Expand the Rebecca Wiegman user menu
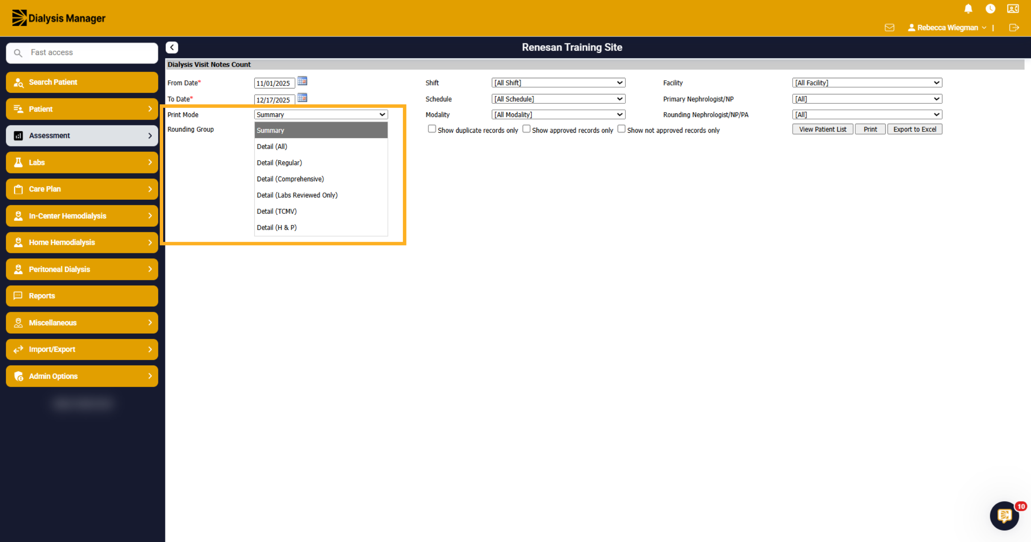The height and width of the screenshot is (542, 1031). tap(947, 27)
